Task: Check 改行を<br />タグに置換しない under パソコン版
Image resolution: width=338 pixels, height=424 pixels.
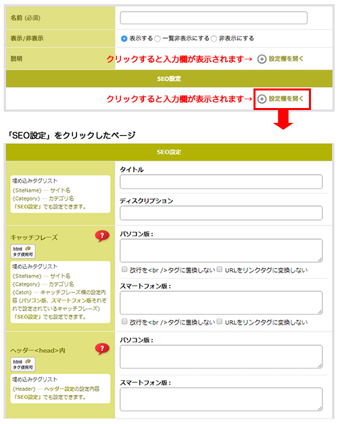Action: click(x=124, y=269)
